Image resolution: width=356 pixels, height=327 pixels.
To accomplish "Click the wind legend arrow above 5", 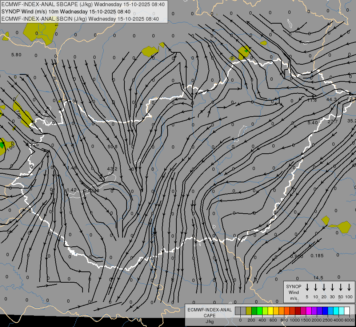I will point(307,287).
